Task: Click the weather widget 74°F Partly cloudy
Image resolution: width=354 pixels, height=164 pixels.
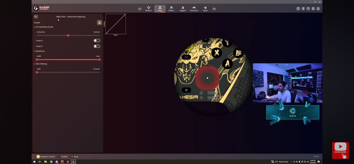Action: [x=280, y=162]
